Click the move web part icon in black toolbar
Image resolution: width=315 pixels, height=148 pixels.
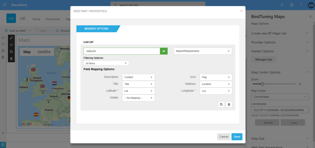11,45
